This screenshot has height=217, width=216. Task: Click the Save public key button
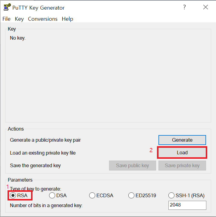132,165
